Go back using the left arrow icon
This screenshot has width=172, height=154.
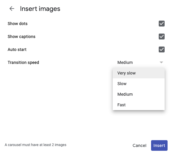12,9
